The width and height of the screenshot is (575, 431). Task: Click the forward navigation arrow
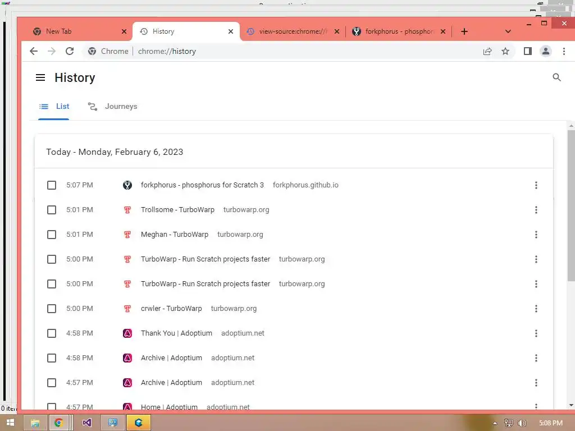[x=52, y=51]
